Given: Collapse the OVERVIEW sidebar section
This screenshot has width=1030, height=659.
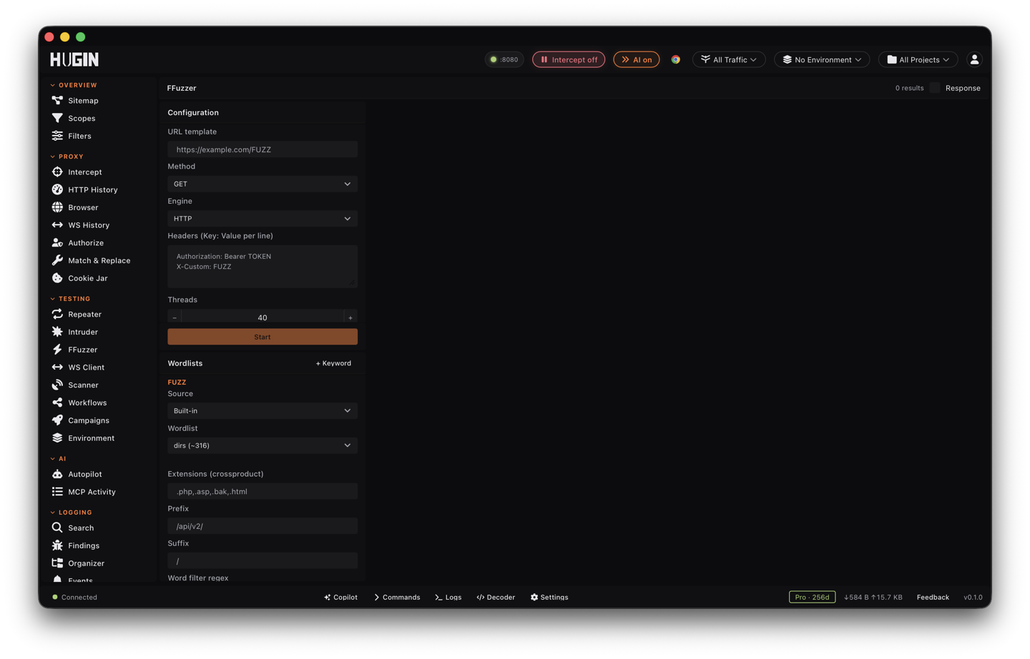Looking at the screenshot, I should pos(74,85).
